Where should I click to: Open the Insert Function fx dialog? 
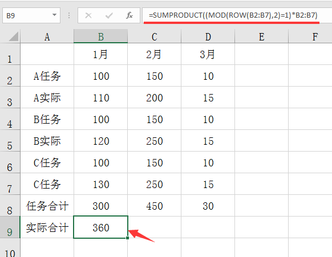coord(129,15)
